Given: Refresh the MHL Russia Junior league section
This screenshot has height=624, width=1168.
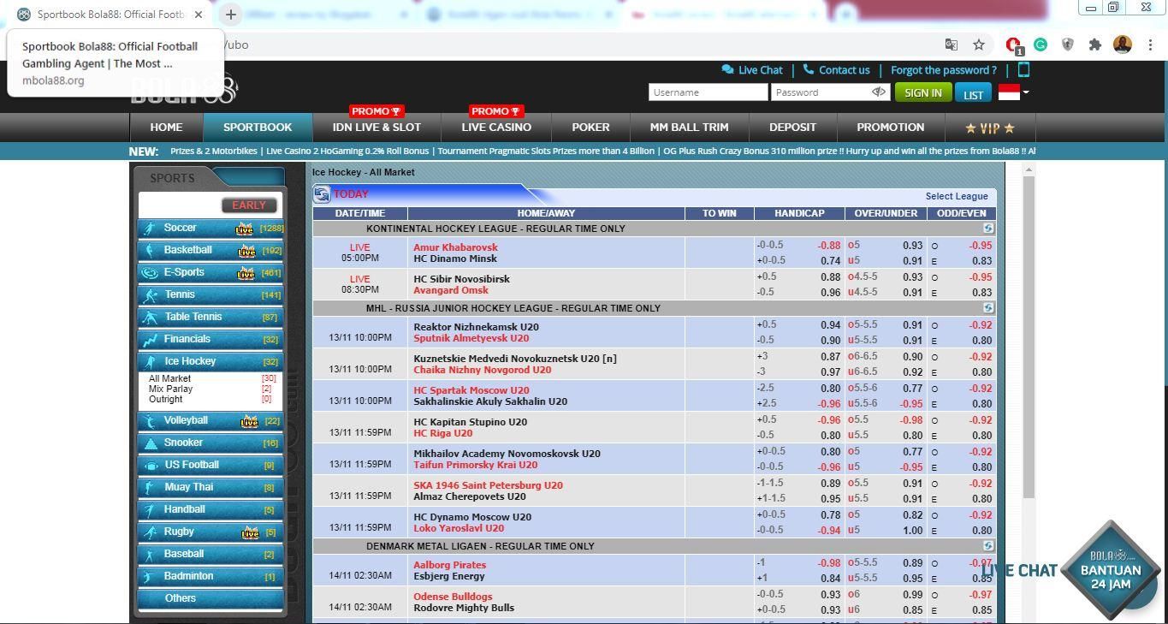Looking at the screenshot, I should coord(988,308).
